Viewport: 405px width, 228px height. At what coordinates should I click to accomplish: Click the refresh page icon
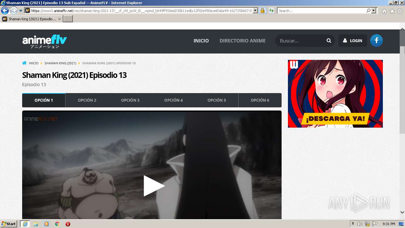coord(271,10)
